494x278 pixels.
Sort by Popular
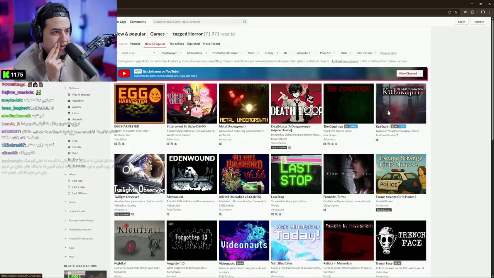click(x=135, y=44)
